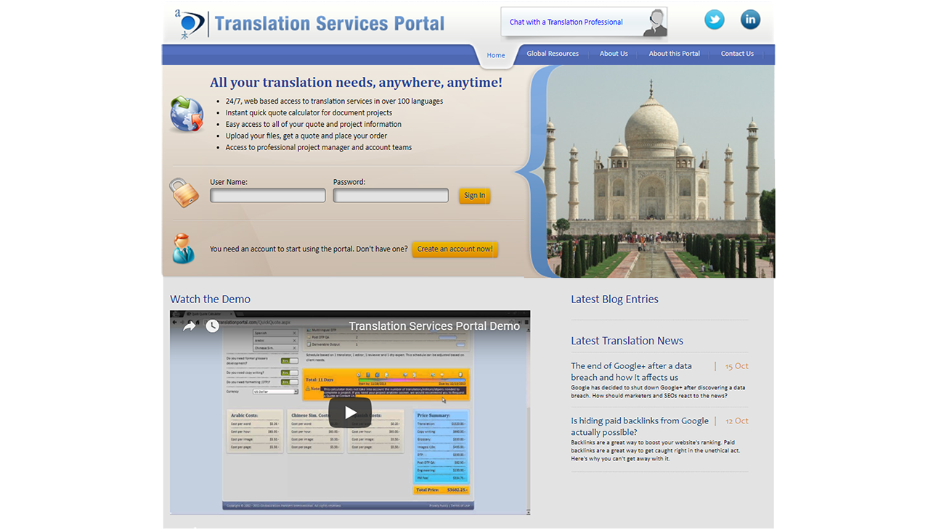Click the Share arrow on the demo video

(190, 326)
